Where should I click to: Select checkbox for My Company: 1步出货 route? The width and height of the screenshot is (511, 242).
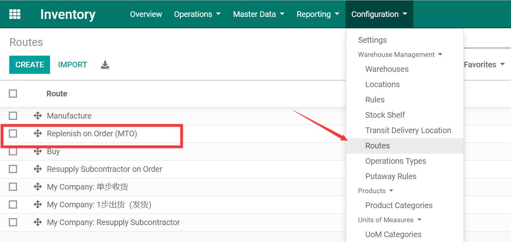[13, 204]
